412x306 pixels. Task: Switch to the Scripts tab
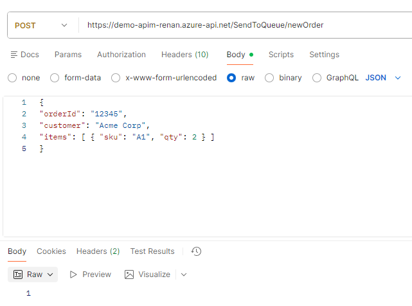pyautogui.click(x=281, y=55)
